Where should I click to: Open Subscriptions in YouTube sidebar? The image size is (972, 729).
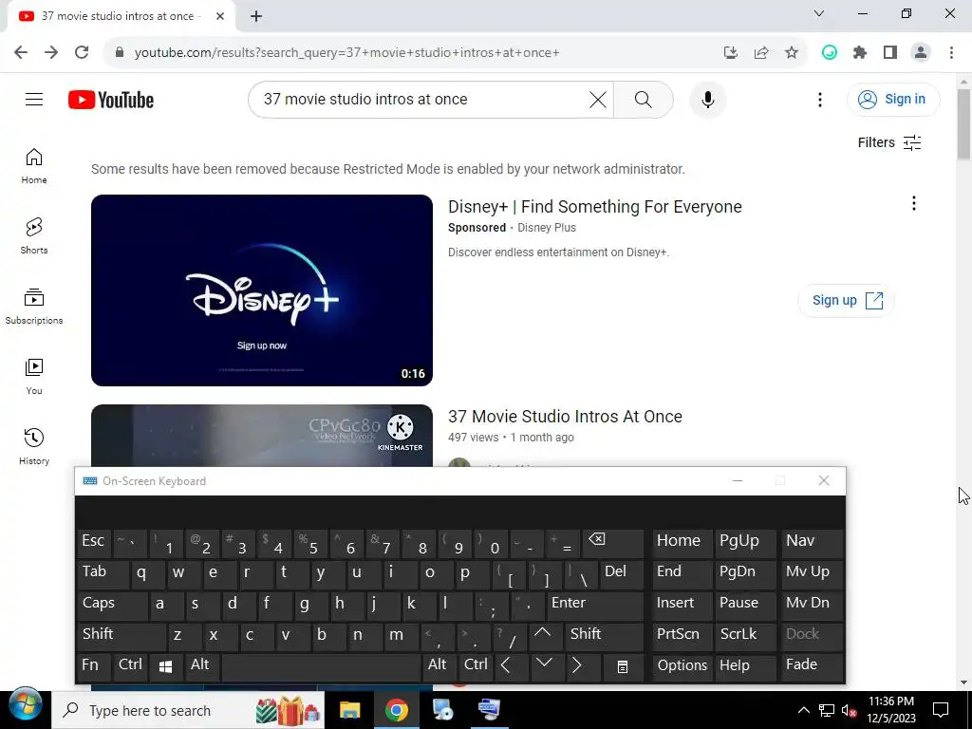(34, 307)
